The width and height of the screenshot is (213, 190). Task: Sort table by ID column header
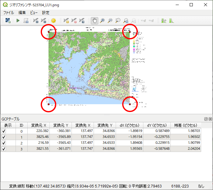21,125
